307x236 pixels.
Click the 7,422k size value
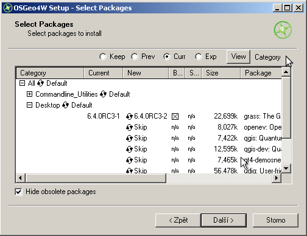click(x=227, y=138)
